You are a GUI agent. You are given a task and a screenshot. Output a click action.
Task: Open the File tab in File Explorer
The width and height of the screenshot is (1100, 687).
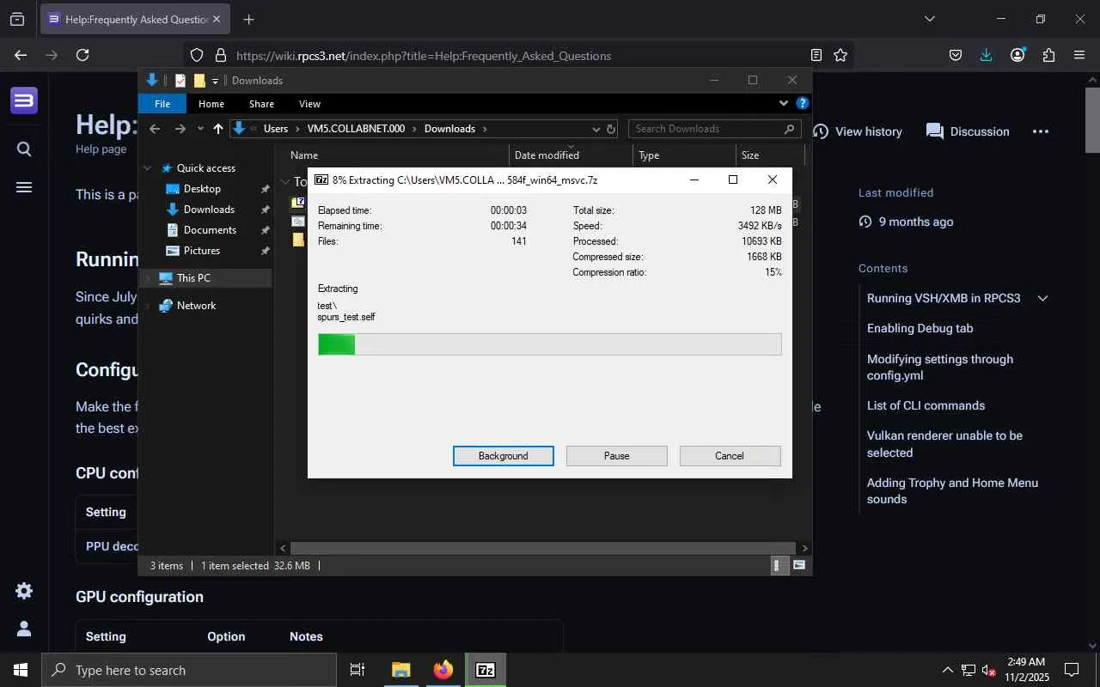pyautogui.click(x=162, y=104)
